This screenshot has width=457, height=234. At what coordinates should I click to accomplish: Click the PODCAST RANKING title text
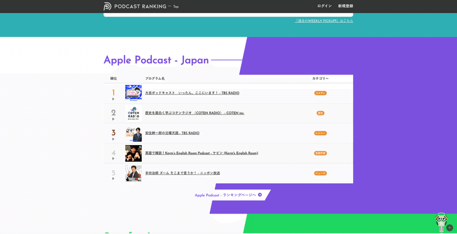140,6
